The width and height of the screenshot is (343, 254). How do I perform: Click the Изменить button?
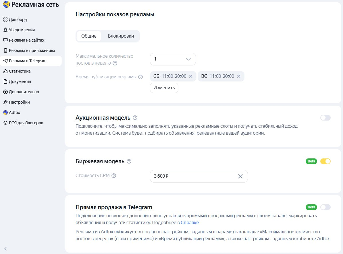pyautogui.click(x=164, y=88)
